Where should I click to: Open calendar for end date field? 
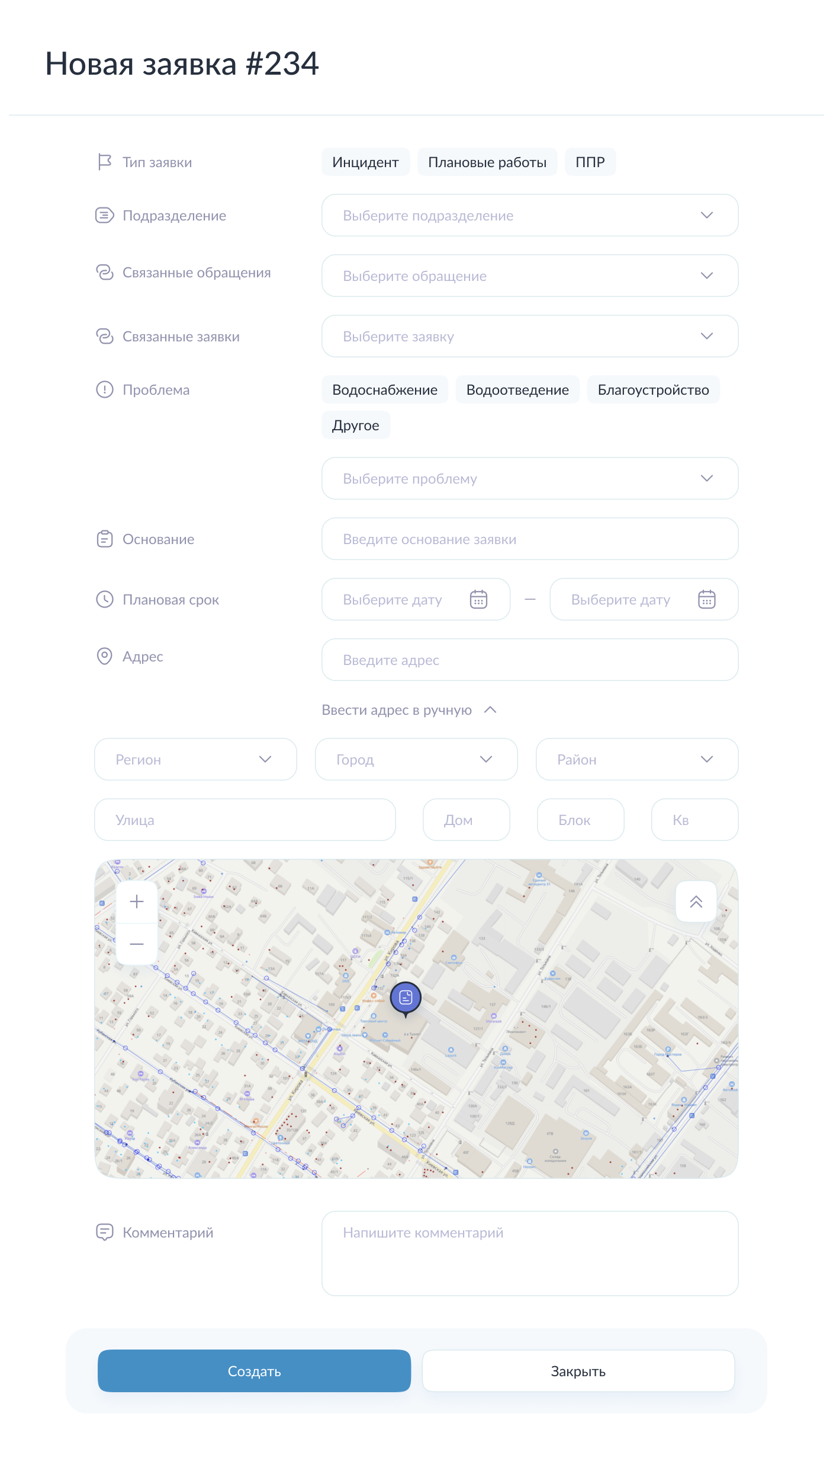pyautogui.click(x=706, y=599)
